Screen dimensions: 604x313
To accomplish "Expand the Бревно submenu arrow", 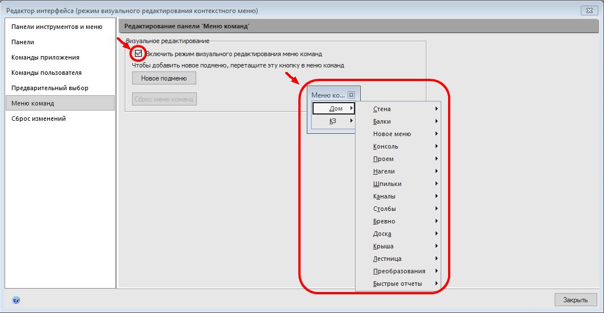I will (x=437, y=221).
